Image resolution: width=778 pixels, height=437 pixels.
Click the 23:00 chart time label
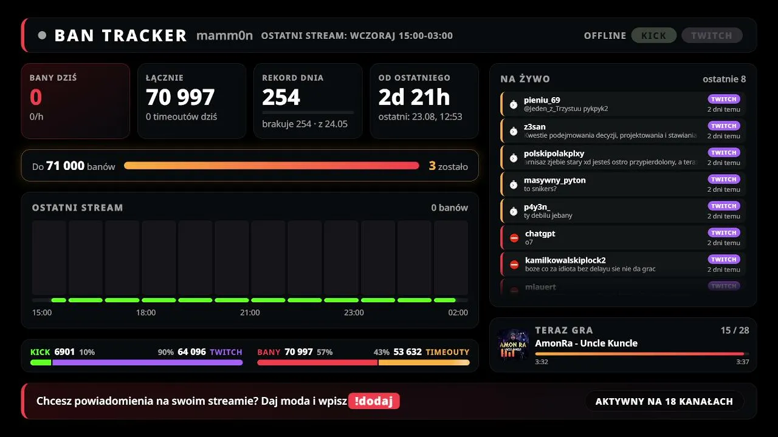coord(354,313)
